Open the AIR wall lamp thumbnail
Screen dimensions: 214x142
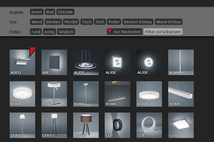click(x=54, y=62)
